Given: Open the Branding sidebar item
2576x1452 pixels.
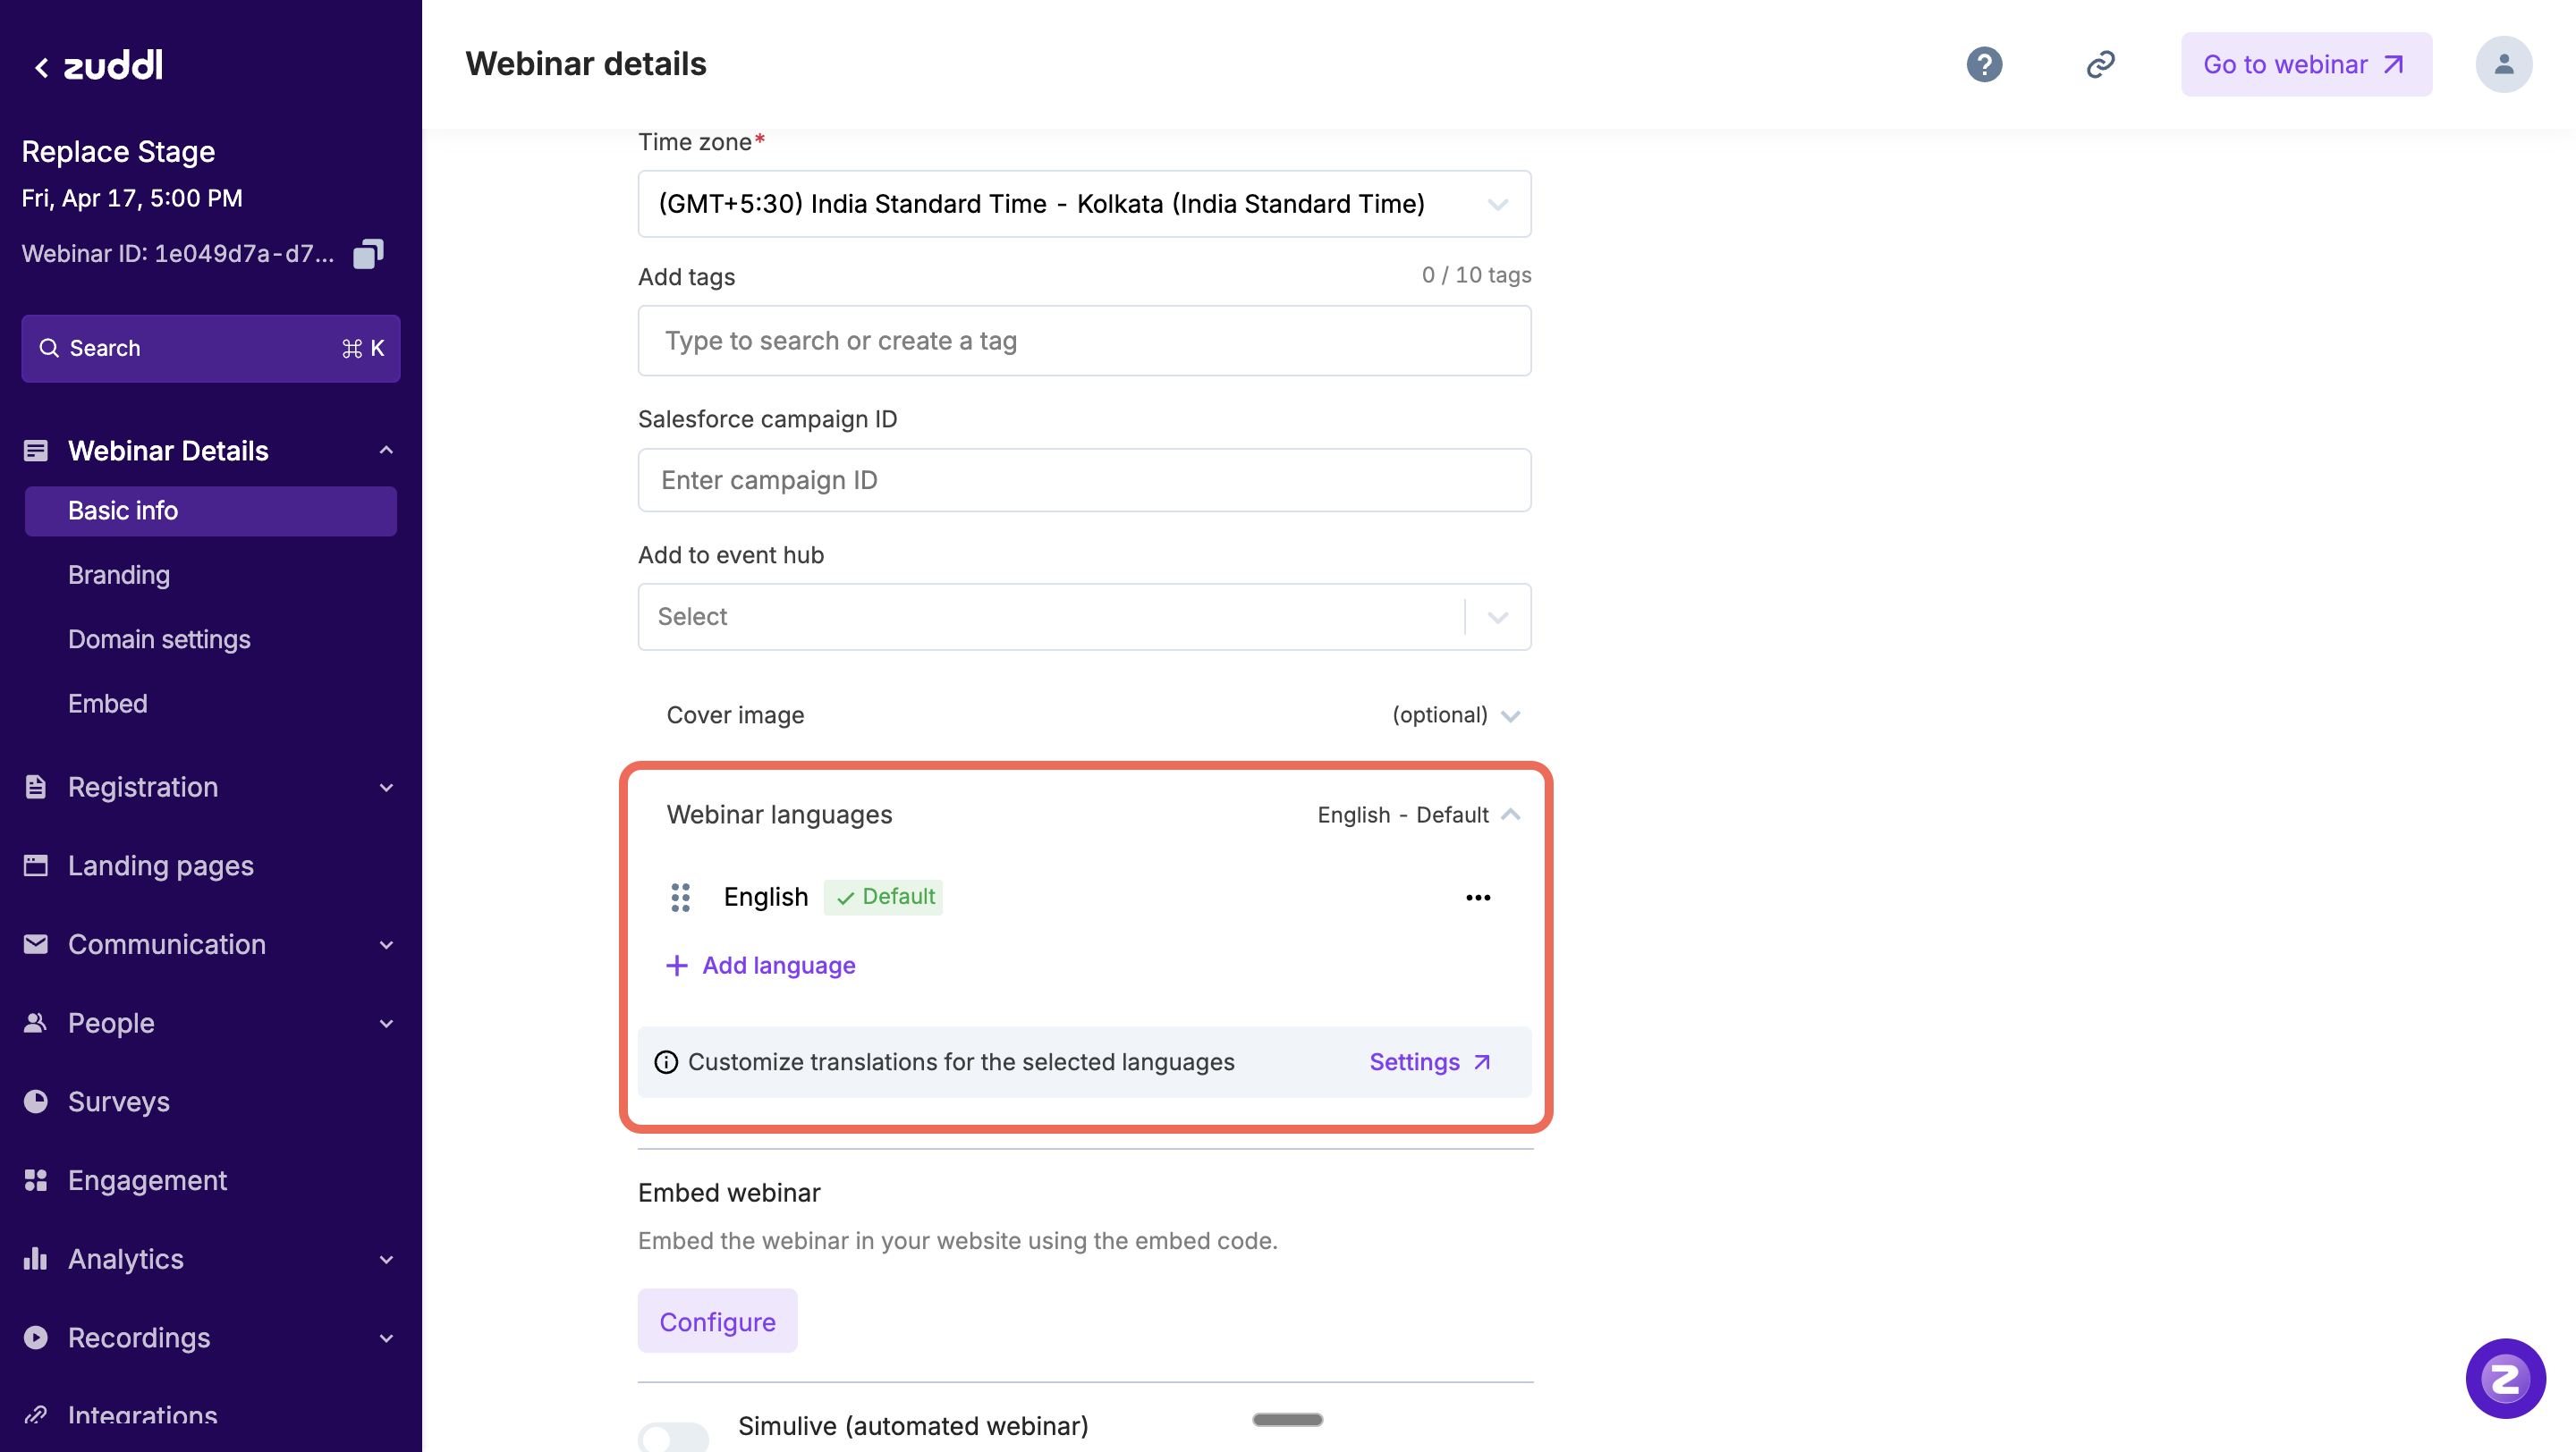Looking at the screenshot, I should click(x=119, y=576).
